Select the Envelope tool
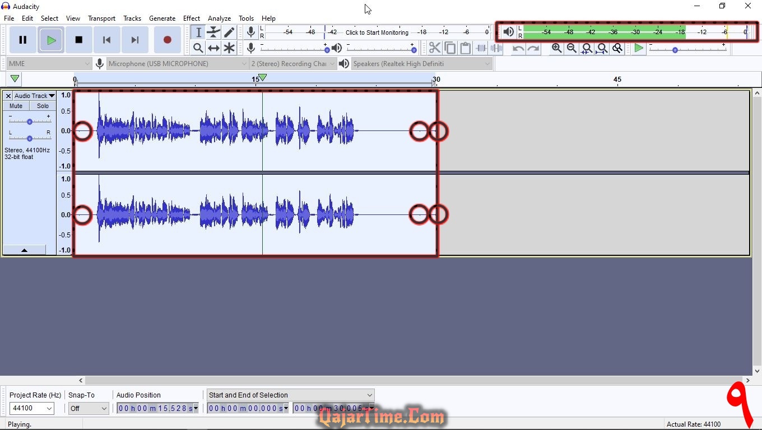 pyautogui.click(x=213, y=32)
